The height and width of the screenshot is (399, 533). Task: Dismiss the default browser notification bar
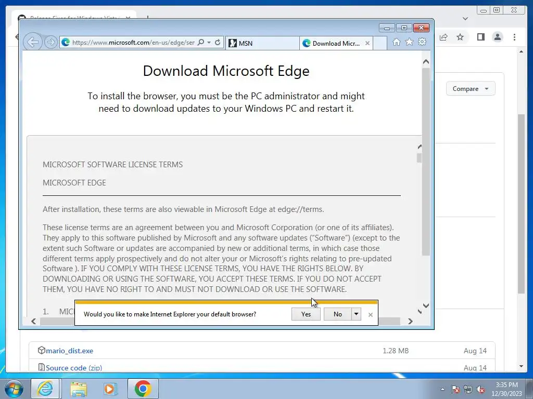click(371, 315)
